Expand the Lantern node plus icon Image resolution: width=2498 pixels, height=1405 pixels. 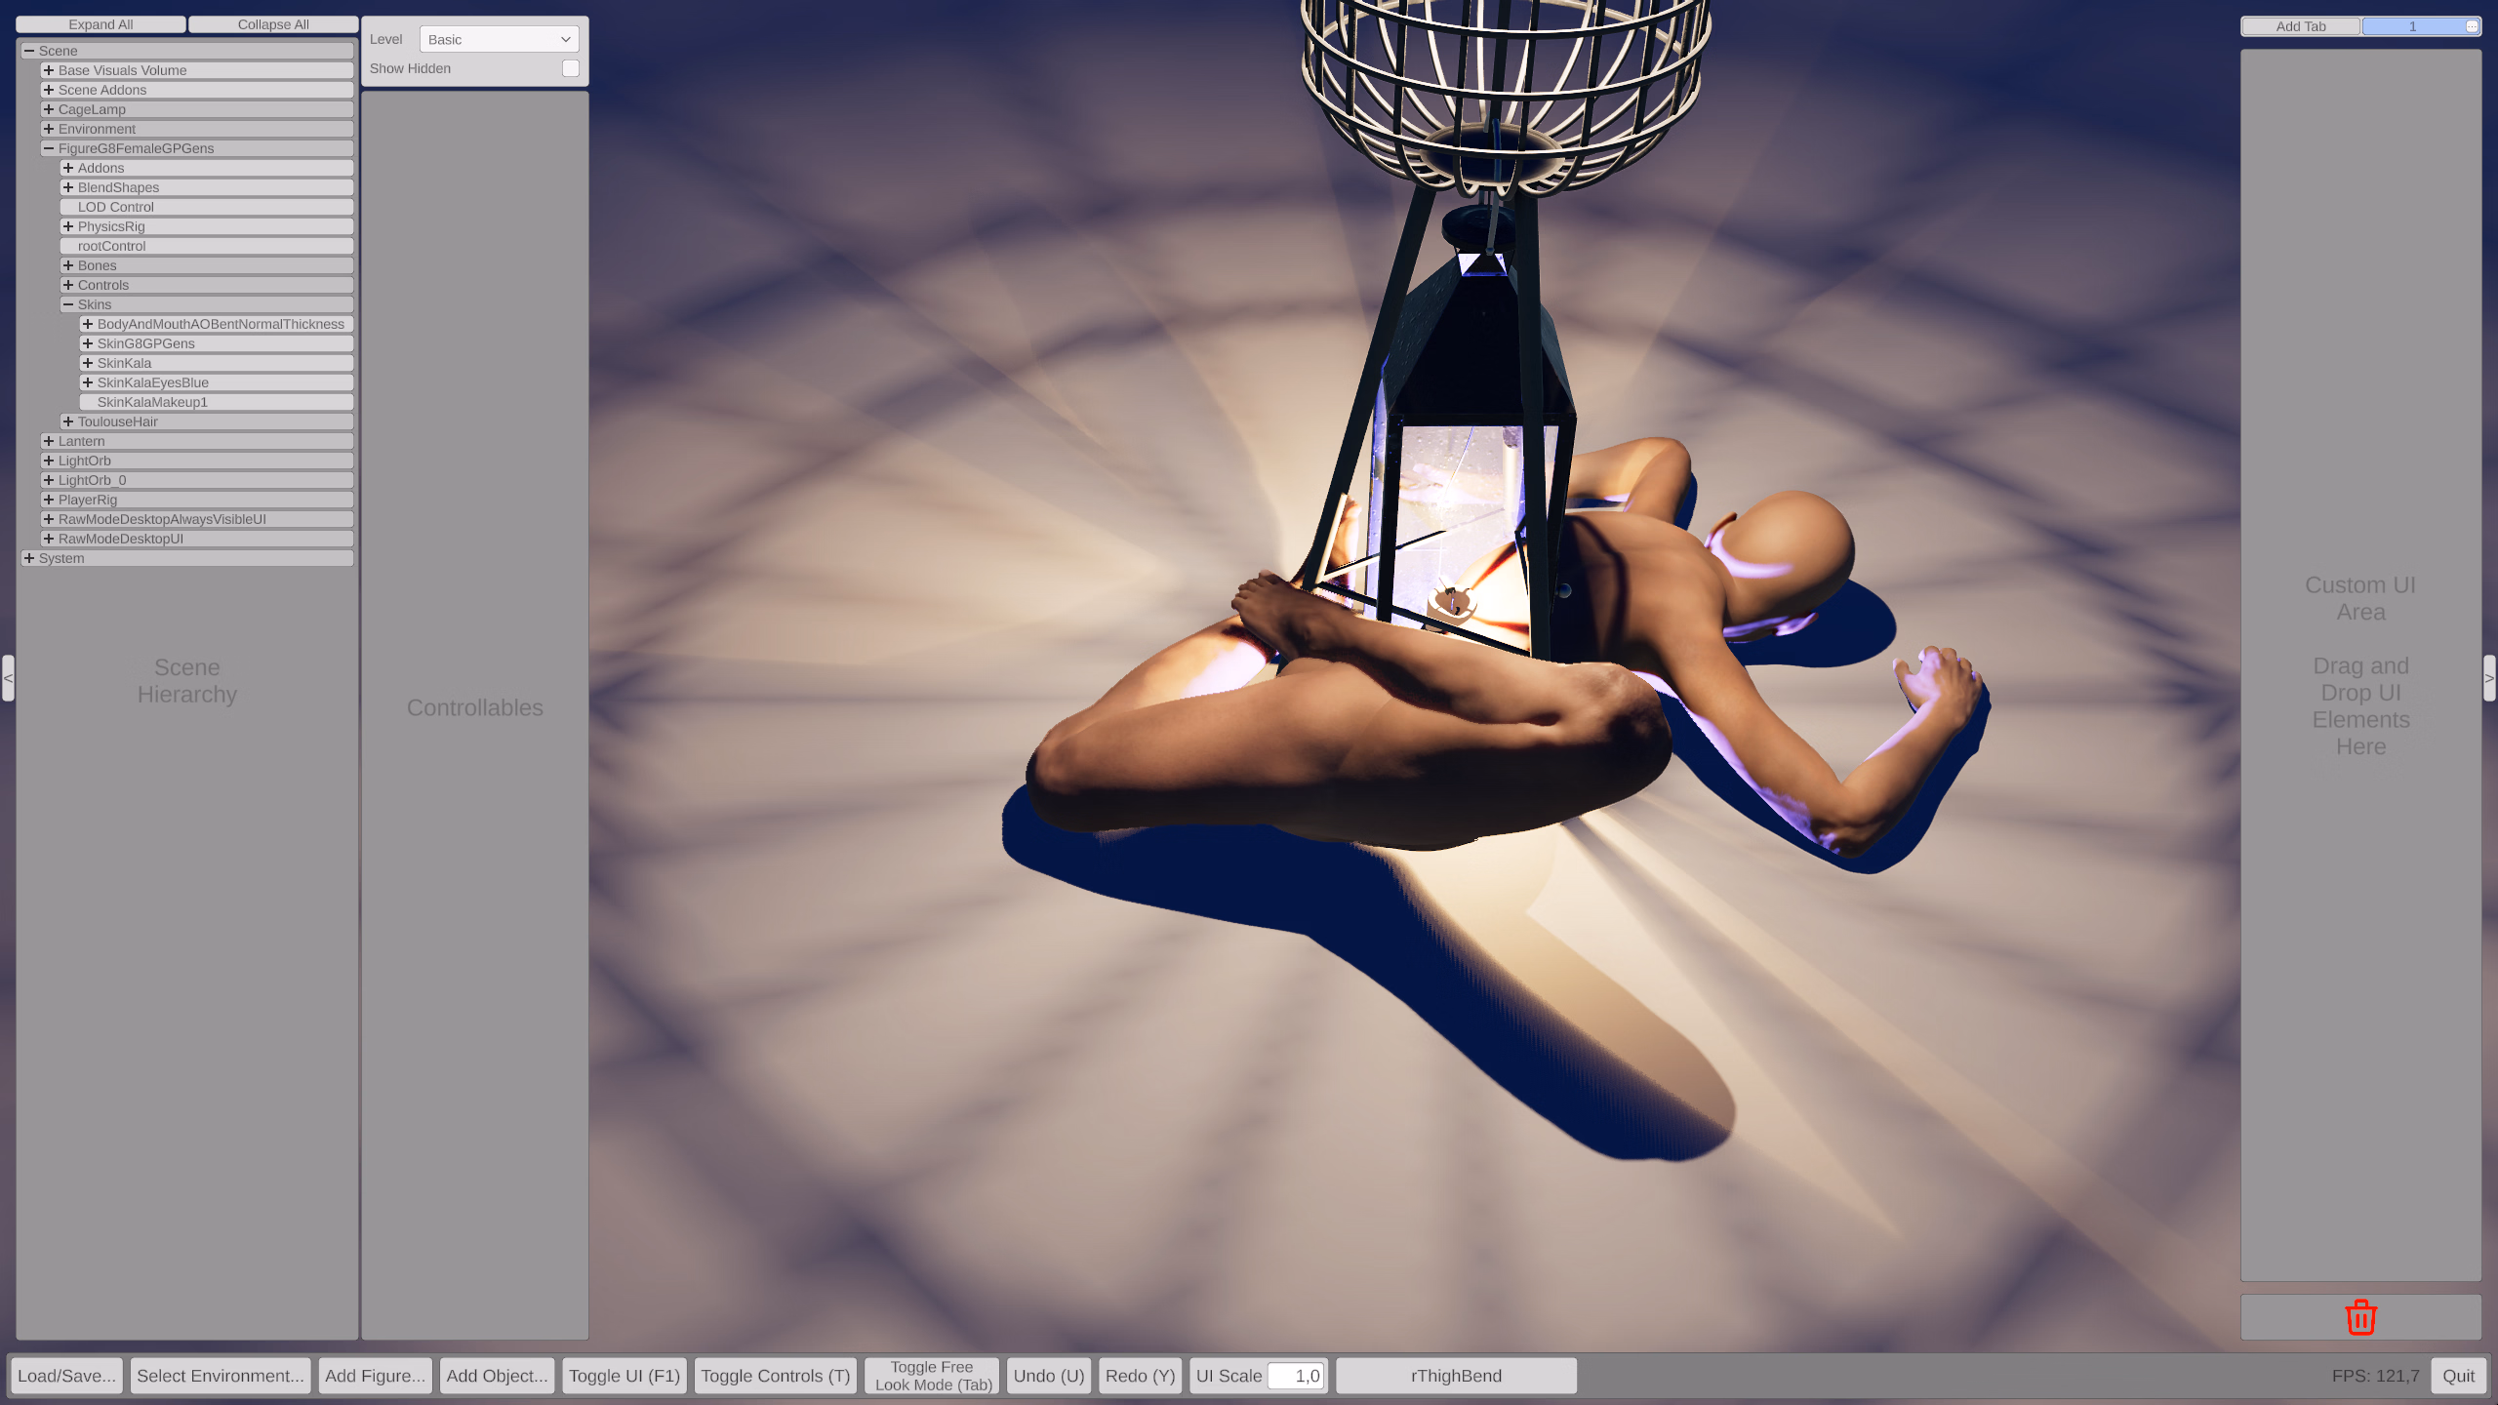coord(49,441)
